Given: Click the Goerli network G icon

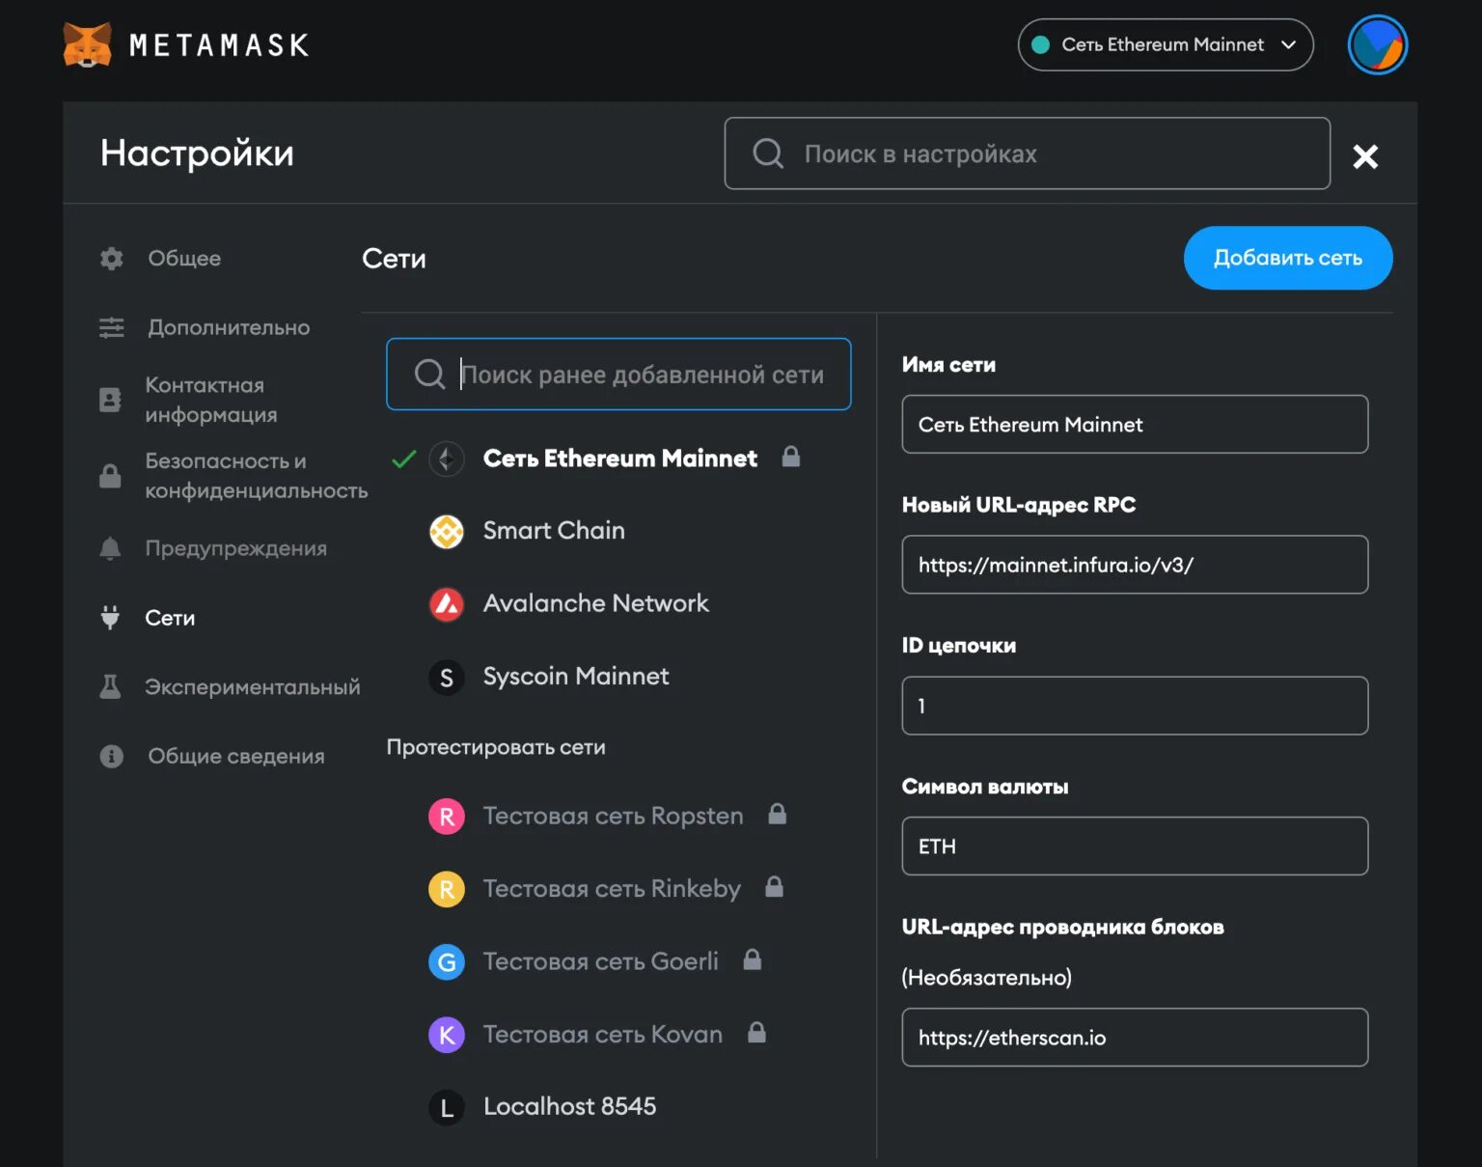Looking at the screenshot, I should tap(446, 962).
